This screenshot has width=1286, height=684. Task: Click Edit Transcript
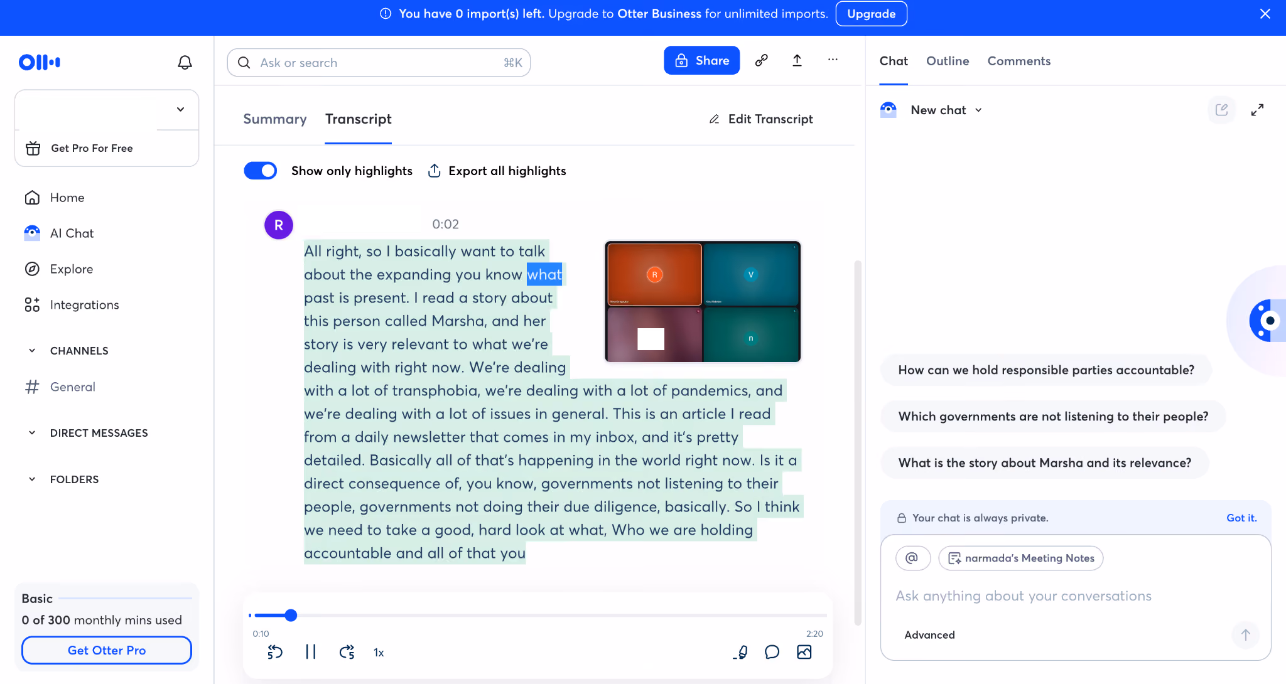pyautogui.click(x=760, y=119)
